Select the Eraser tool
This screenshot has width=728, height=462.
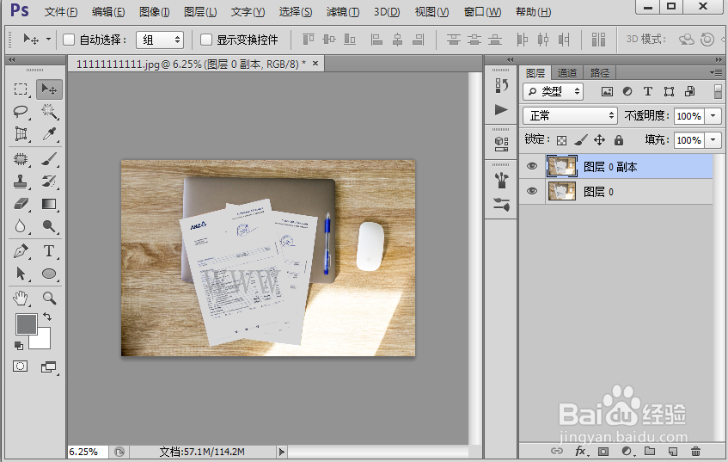tap(21, 204)
